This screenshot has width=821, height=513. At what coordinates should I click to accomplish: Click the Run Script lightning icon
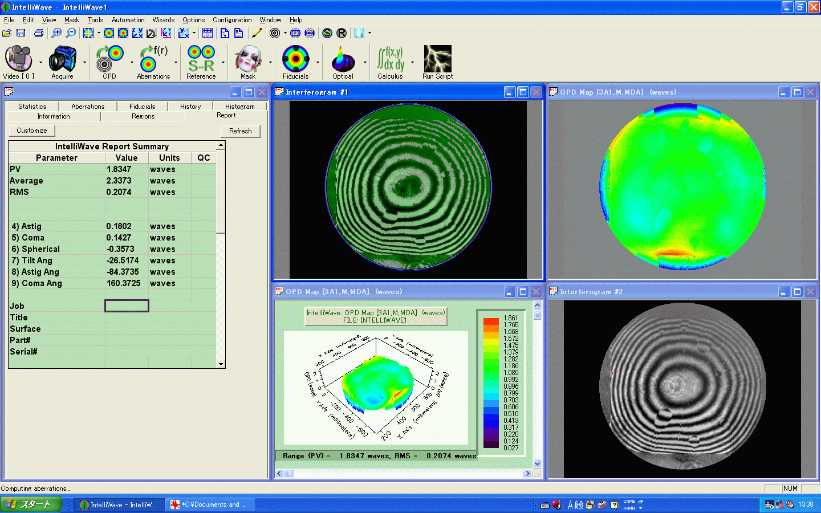(x=437, y=62)
